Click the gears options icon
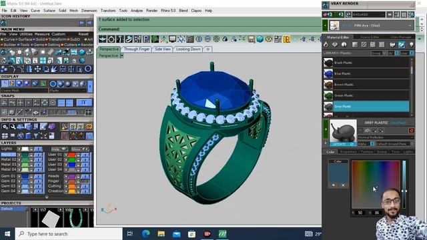427x240 pixels. click(x=5, y=127)
